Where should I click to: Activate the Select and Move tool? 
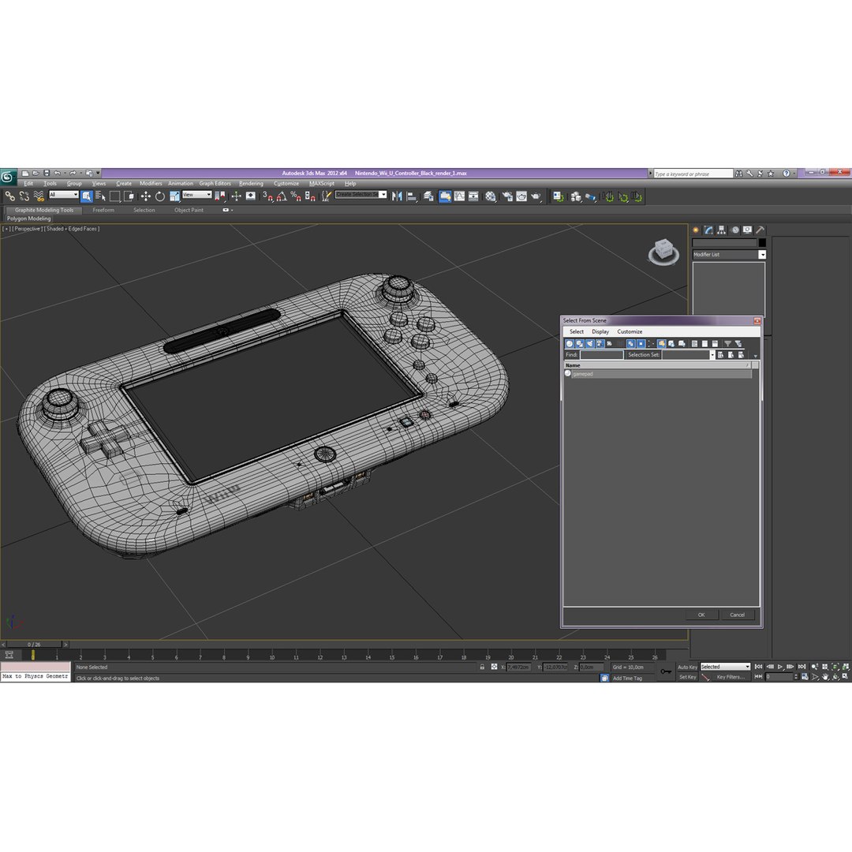pyautogui.click(x=146, y=196)
